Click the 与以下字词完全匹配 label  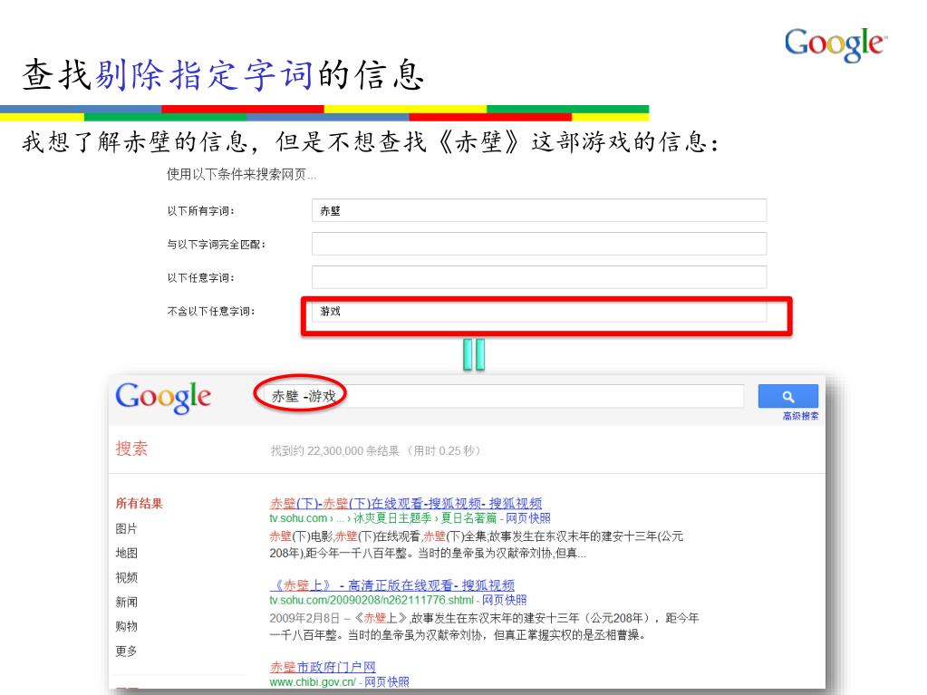217,244
